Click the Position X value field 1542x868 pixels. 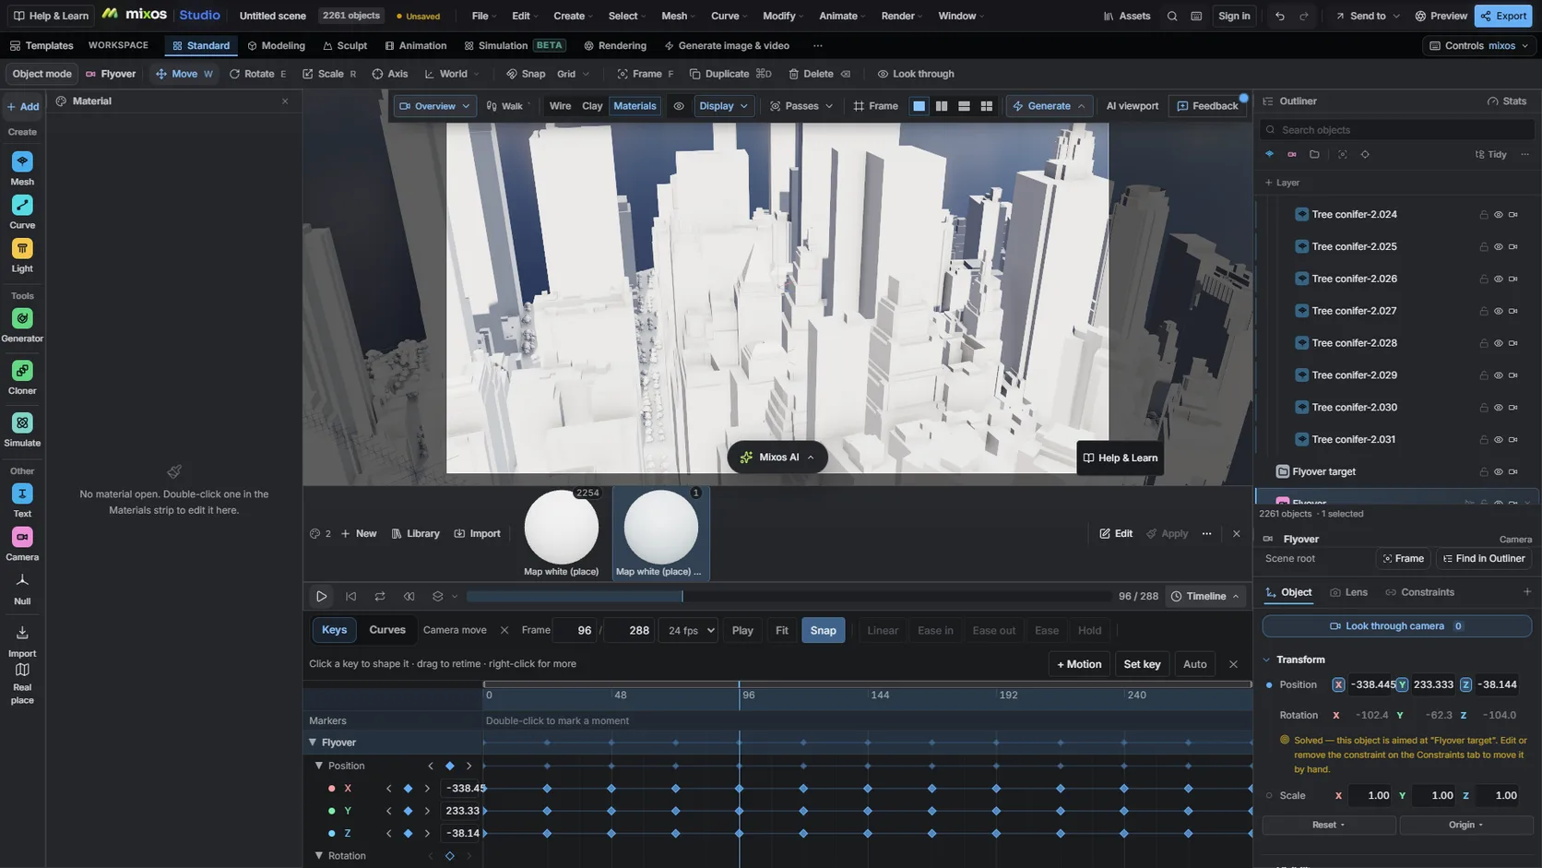pyautogui.click(x=1372, y=685)
